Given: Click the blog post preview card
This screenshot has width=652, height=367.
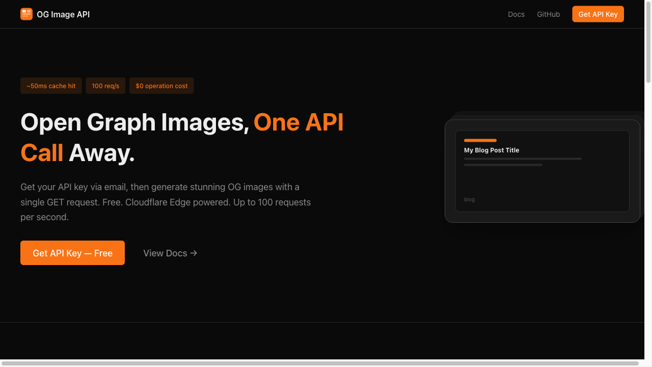Looking at the screenshot, I should (542, 171).
